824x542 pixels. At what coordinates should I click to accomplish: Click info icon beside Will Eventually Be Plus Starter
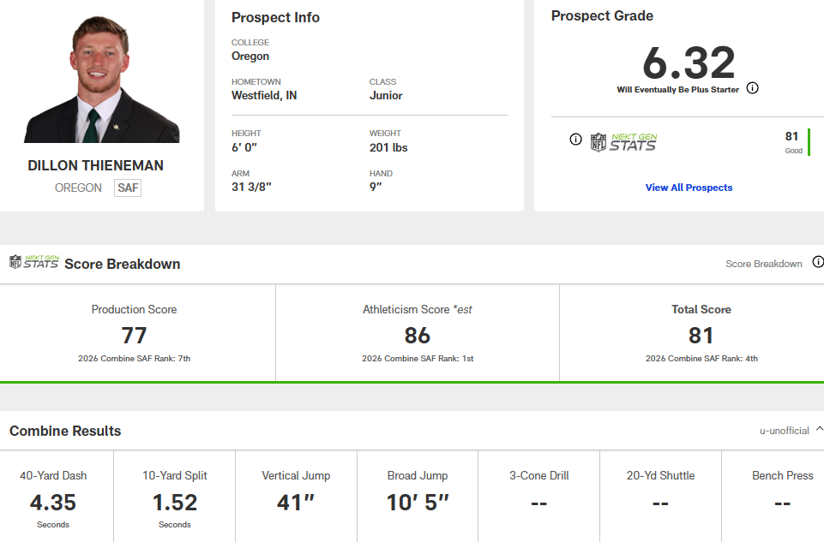[x=753, y=88]
